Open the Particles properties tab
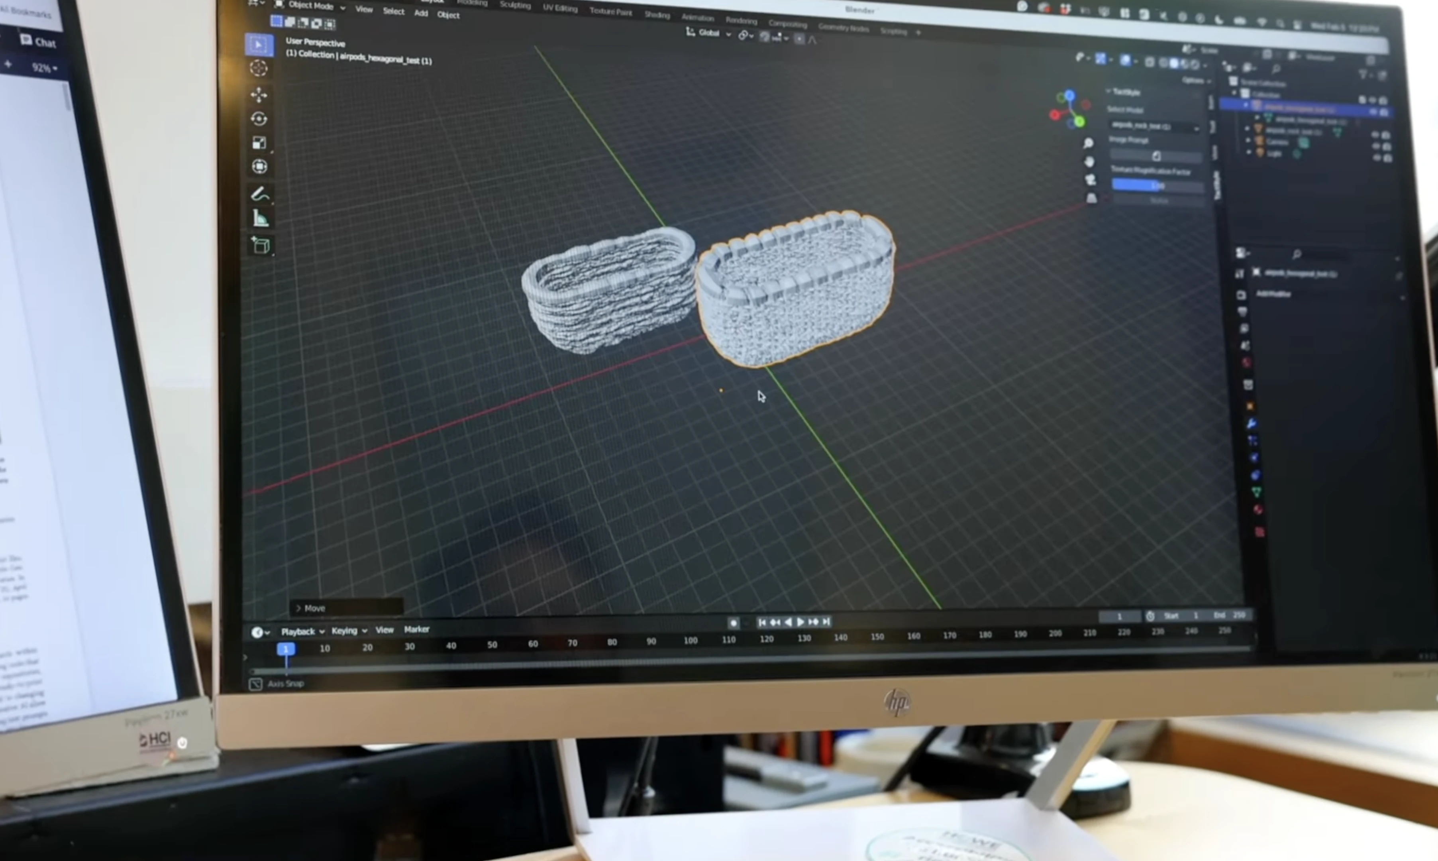 pyautogui.click(x=1254, y=441)
